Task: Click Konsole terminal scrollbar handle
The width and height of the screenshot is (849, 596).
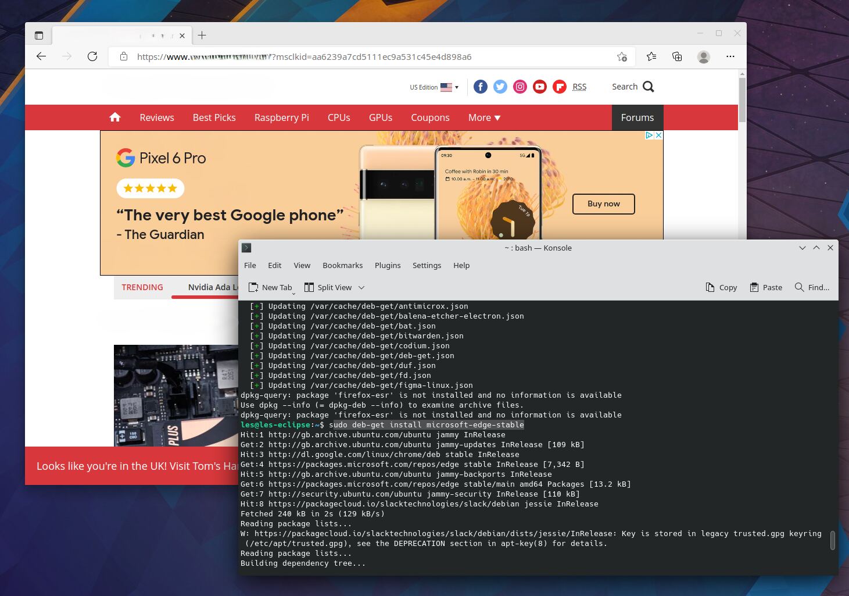Action: pos(832,540)
